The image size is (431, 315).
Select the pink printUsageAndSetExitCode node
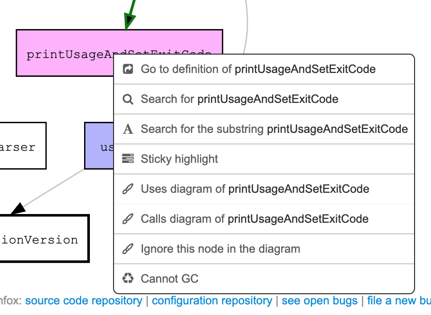63,53
